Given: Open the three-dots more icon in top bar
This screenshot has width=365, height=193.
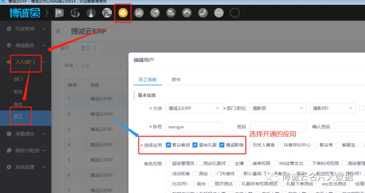Looking at the screenshot, I should pyautogui.click(x=219, y=13).
